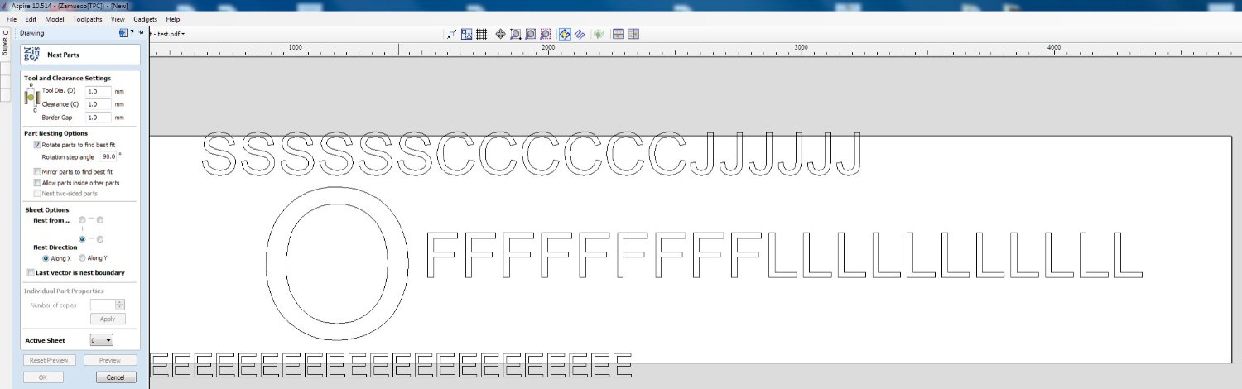This screenshot has width=1242, height=389.
Task: Toggle the 2D toolpath solid preview icon
Action: pyautogui.click(x=565, y=34)
